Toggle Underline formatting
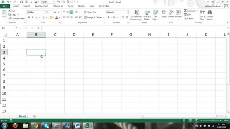230x129 pixels. tap(36, 18)
